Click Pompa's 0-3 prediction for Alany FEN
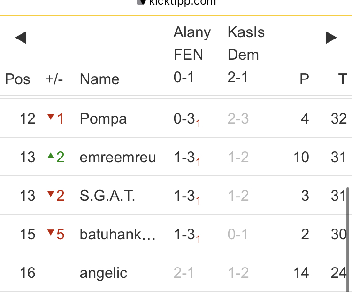The width and height of the screenshot is (352, 292). pos(184,118)
